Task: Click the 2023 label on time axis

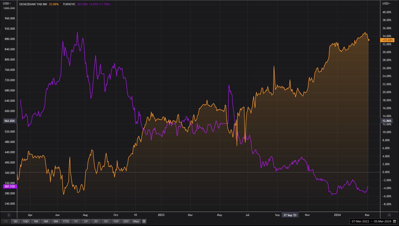Action: click(161, 215)
